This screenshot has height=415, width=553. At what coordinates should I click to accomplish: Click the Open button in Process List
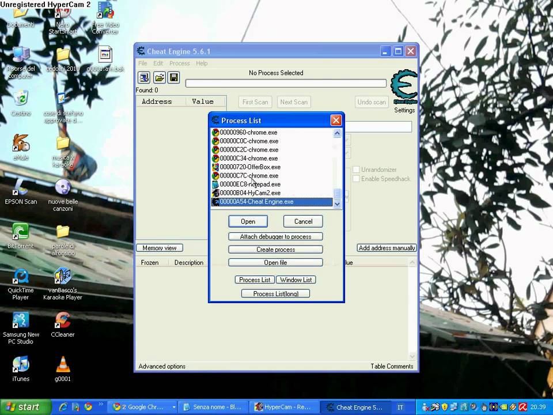248,221
